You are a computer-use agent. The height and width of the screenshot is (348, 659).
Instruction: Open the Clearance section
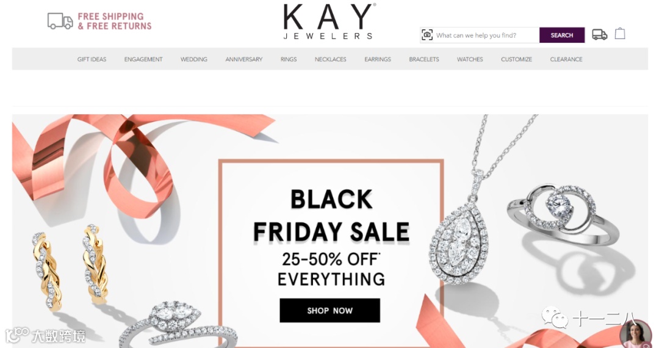click(x=566, y=59)
